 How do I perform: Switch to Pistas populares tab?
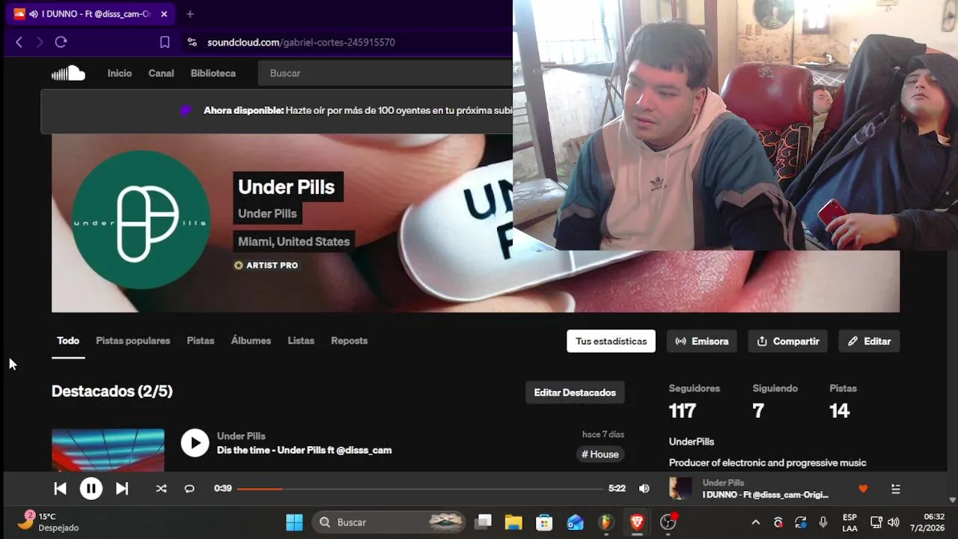point(133,341)
